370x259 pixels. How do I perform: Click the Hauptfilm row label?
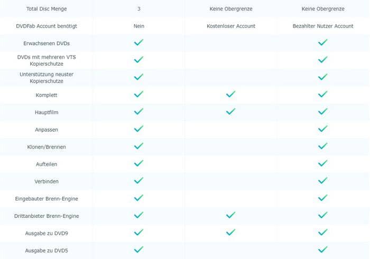click(x=47, y=112)
